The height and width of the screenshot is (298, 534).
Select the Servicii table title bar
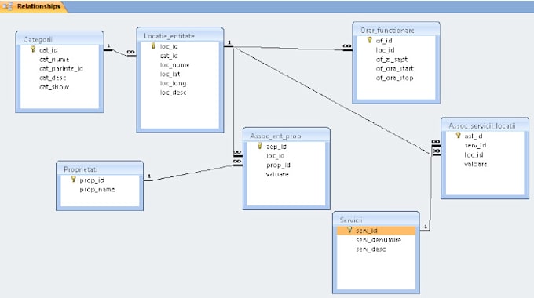[x=376, y=220]
